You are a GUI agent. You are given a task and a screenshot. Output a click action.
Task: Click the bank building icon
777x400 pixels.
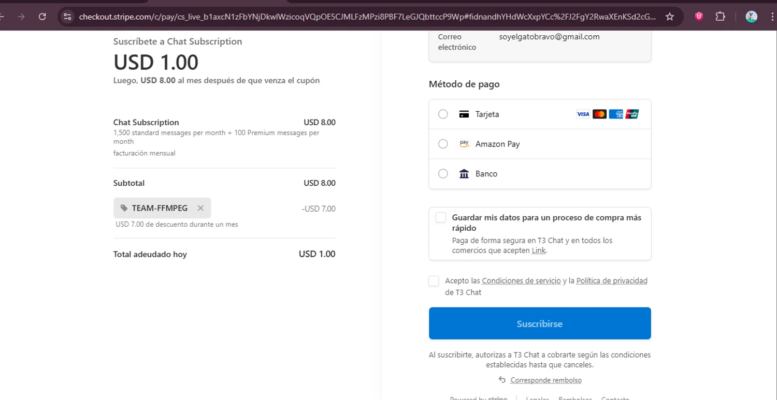coord(464,173)
